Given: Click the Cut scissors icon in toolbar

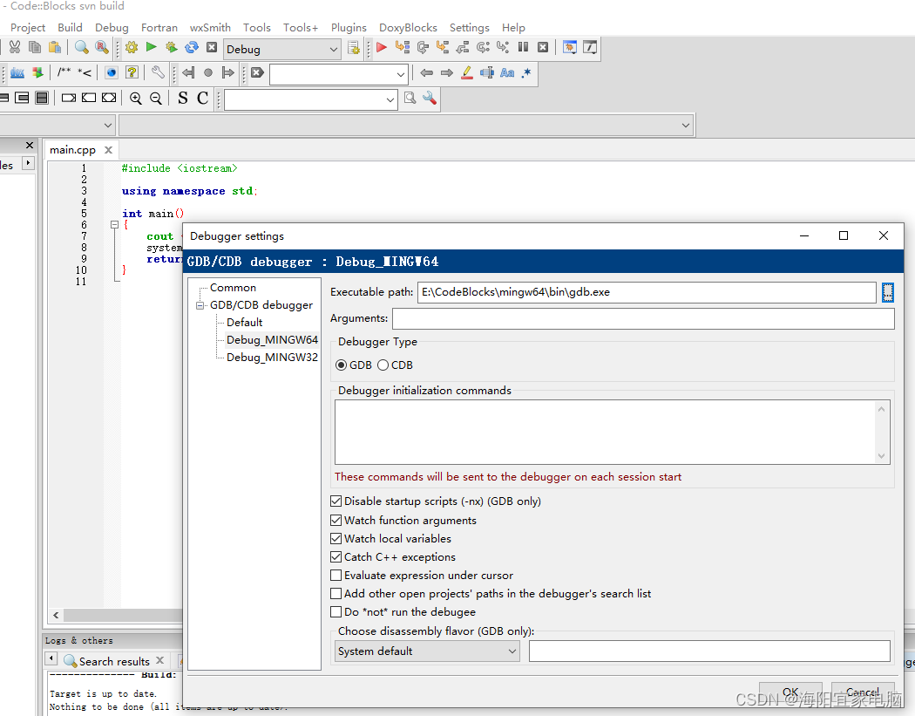Looking at the screenshot, I should click(x=15, y=47).
